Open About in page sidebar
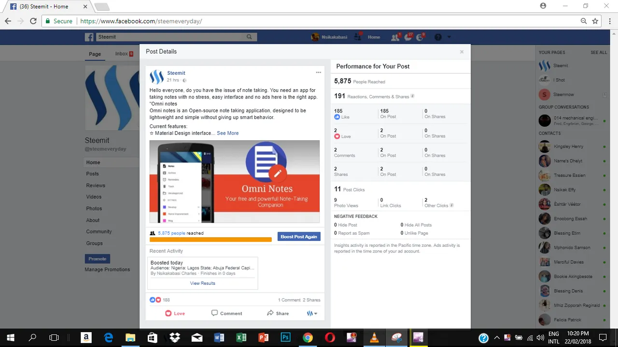Screen dimensions: 618x347 (93, 220)
